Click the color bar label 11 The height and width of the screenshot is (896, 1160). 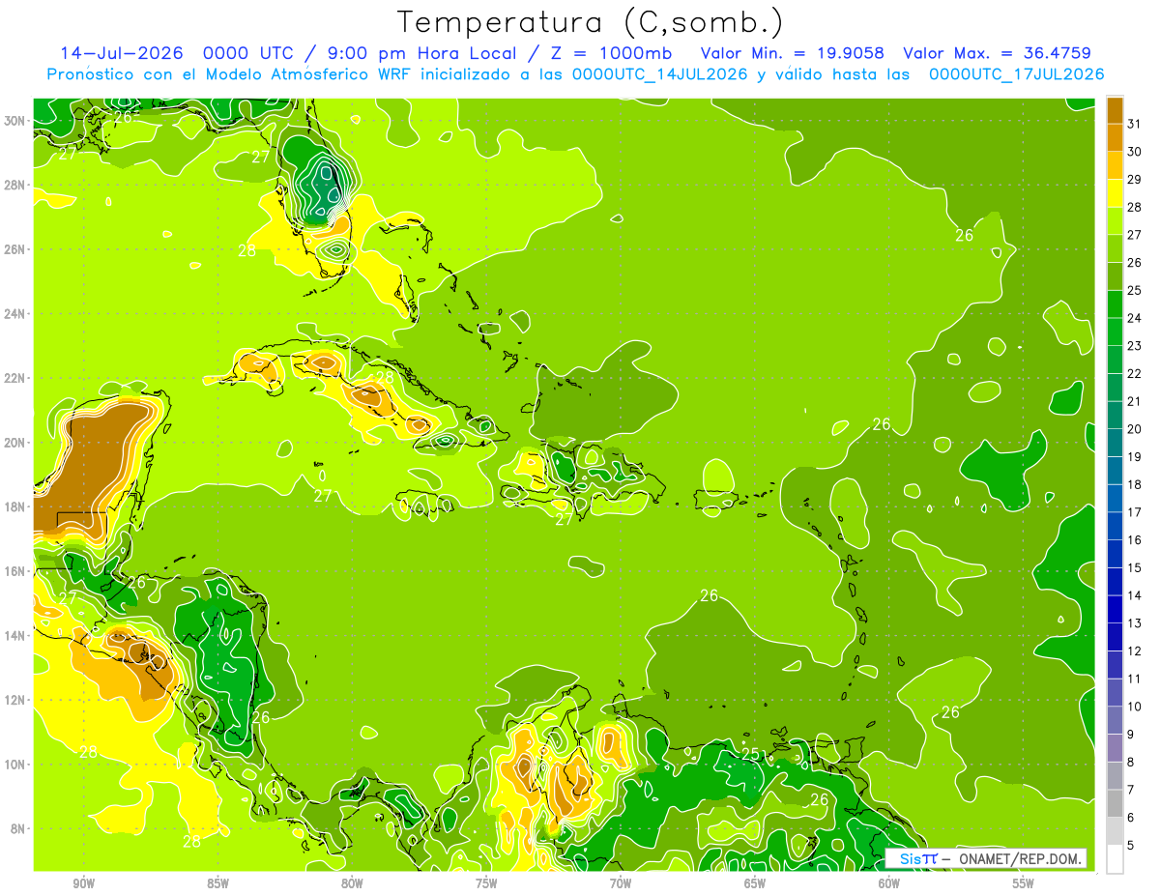(x=1135, y=679)
